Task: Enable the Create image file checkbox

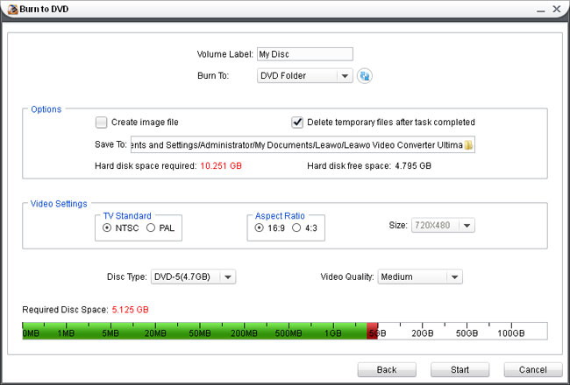Action: [x=102, y=122]
